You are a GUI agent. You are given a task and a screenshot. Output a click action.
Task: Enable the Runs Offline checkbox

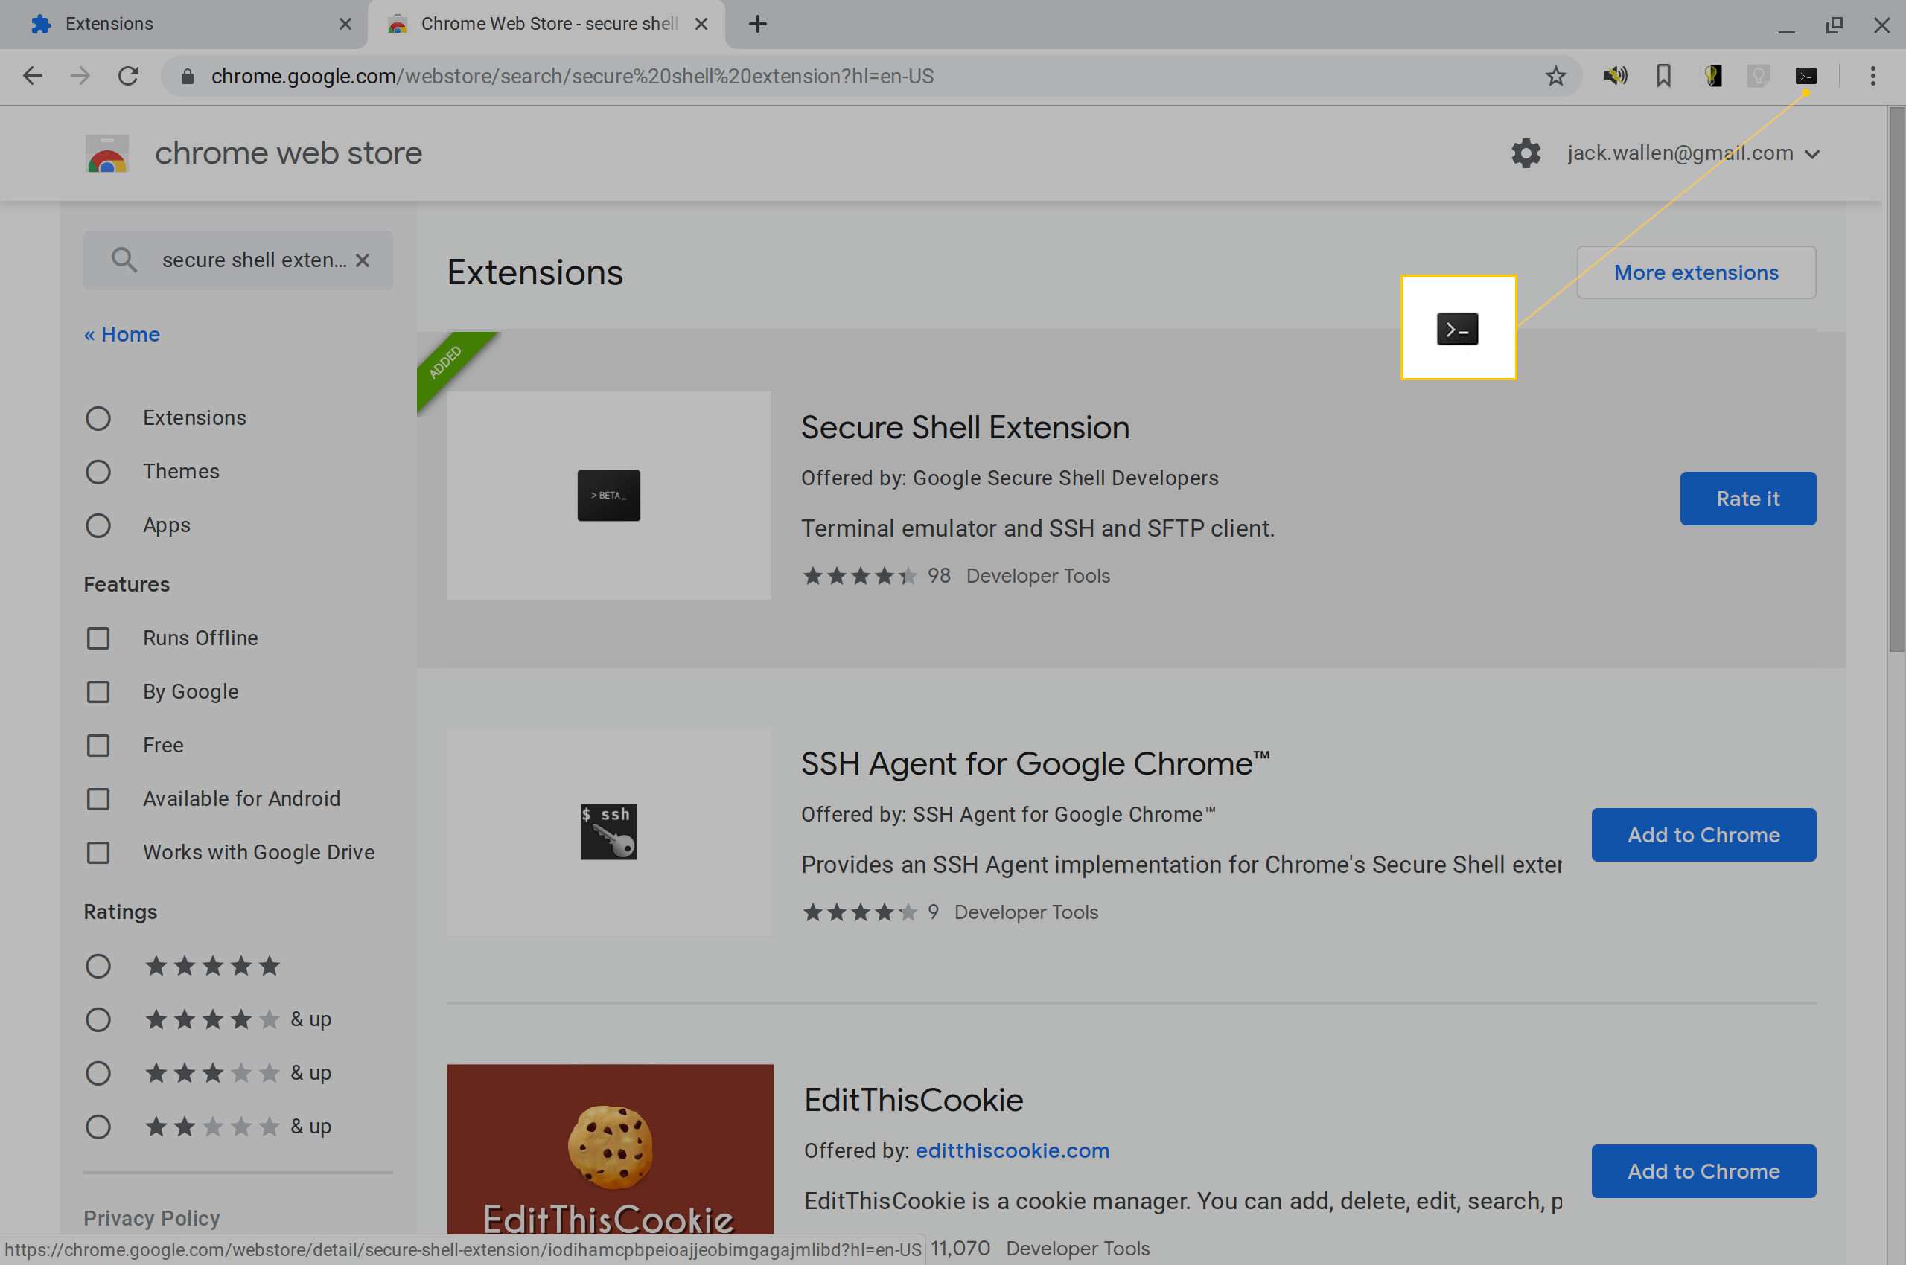click(x=98, y=638)
